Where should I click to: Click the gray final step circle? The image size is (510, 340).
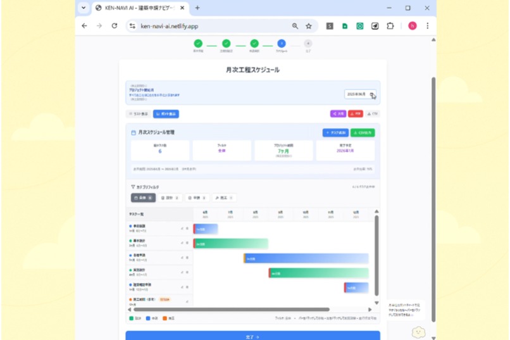coord(308,43)
